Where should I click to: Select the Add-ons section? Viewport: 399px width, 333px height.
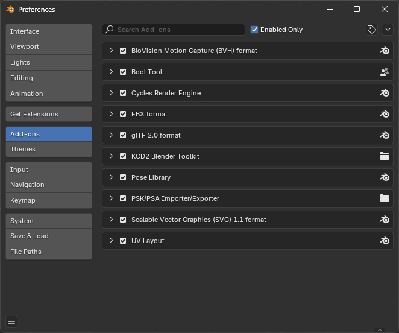49,134
